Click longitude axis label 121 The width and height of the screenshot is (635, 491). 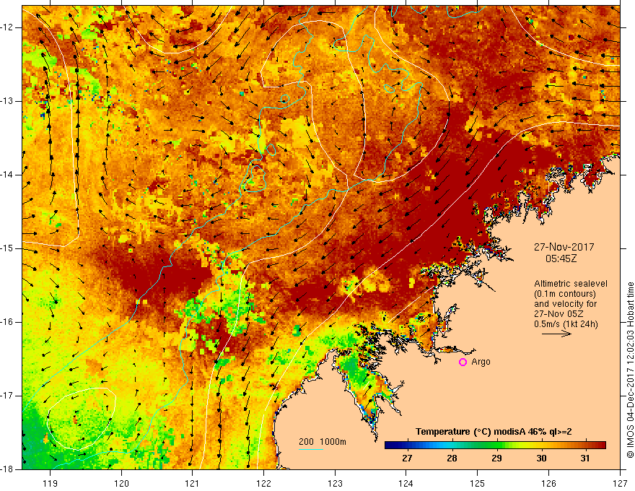point(193,483)
